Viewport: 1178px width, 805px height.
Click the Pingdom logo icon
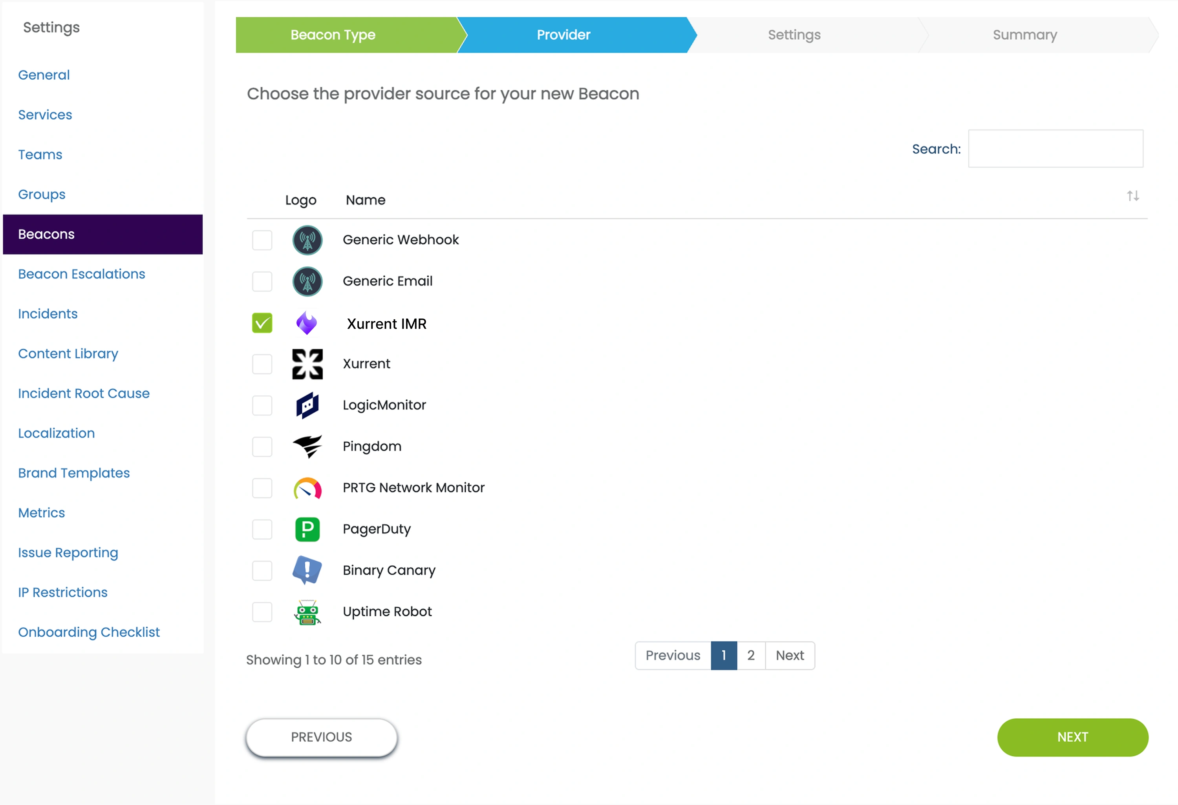[307, 446]
